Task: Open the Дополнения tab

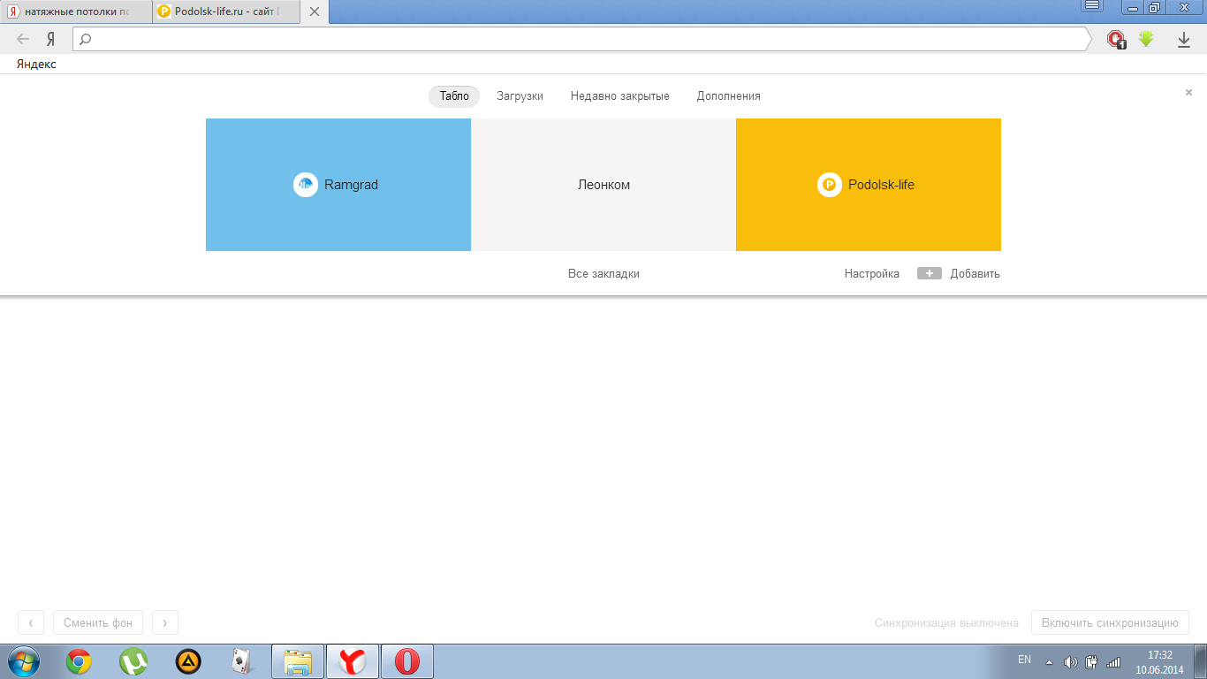Action: pos(728,96)
